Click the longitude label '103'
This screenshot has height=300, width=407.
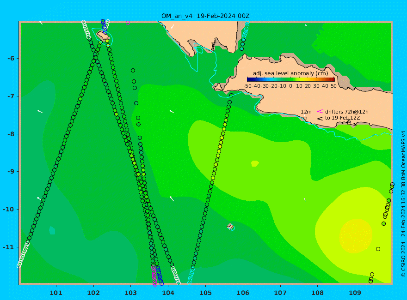coord(130,293)
